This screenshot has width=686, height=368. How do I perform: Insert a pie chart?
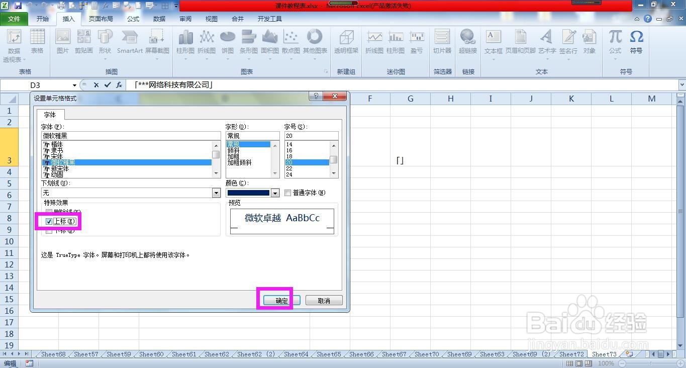coord(227,43)
